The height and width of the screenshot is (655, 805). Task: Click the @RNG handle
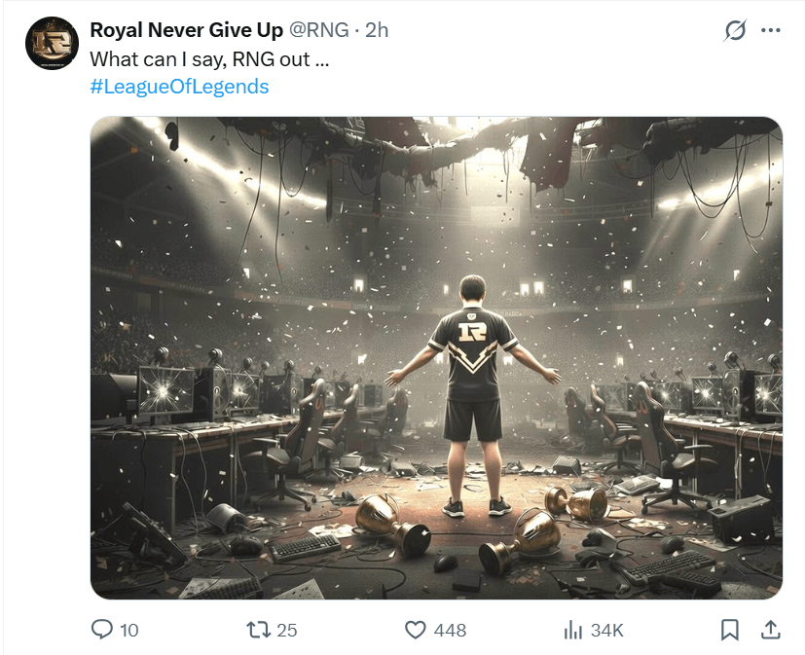[318, 30]
